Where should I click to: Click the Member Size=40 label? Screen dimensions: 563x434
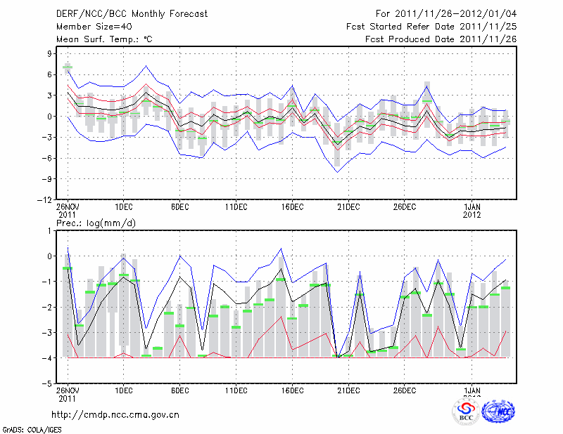tap(89, 27)
